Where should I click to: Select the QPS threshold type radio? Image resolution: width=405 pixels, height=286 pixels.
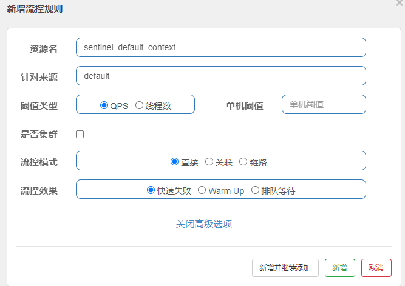(104, 105)
